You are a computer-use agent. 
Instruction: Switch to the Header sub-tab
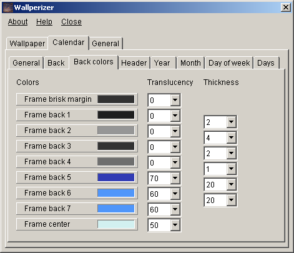(x=134, y=62)
